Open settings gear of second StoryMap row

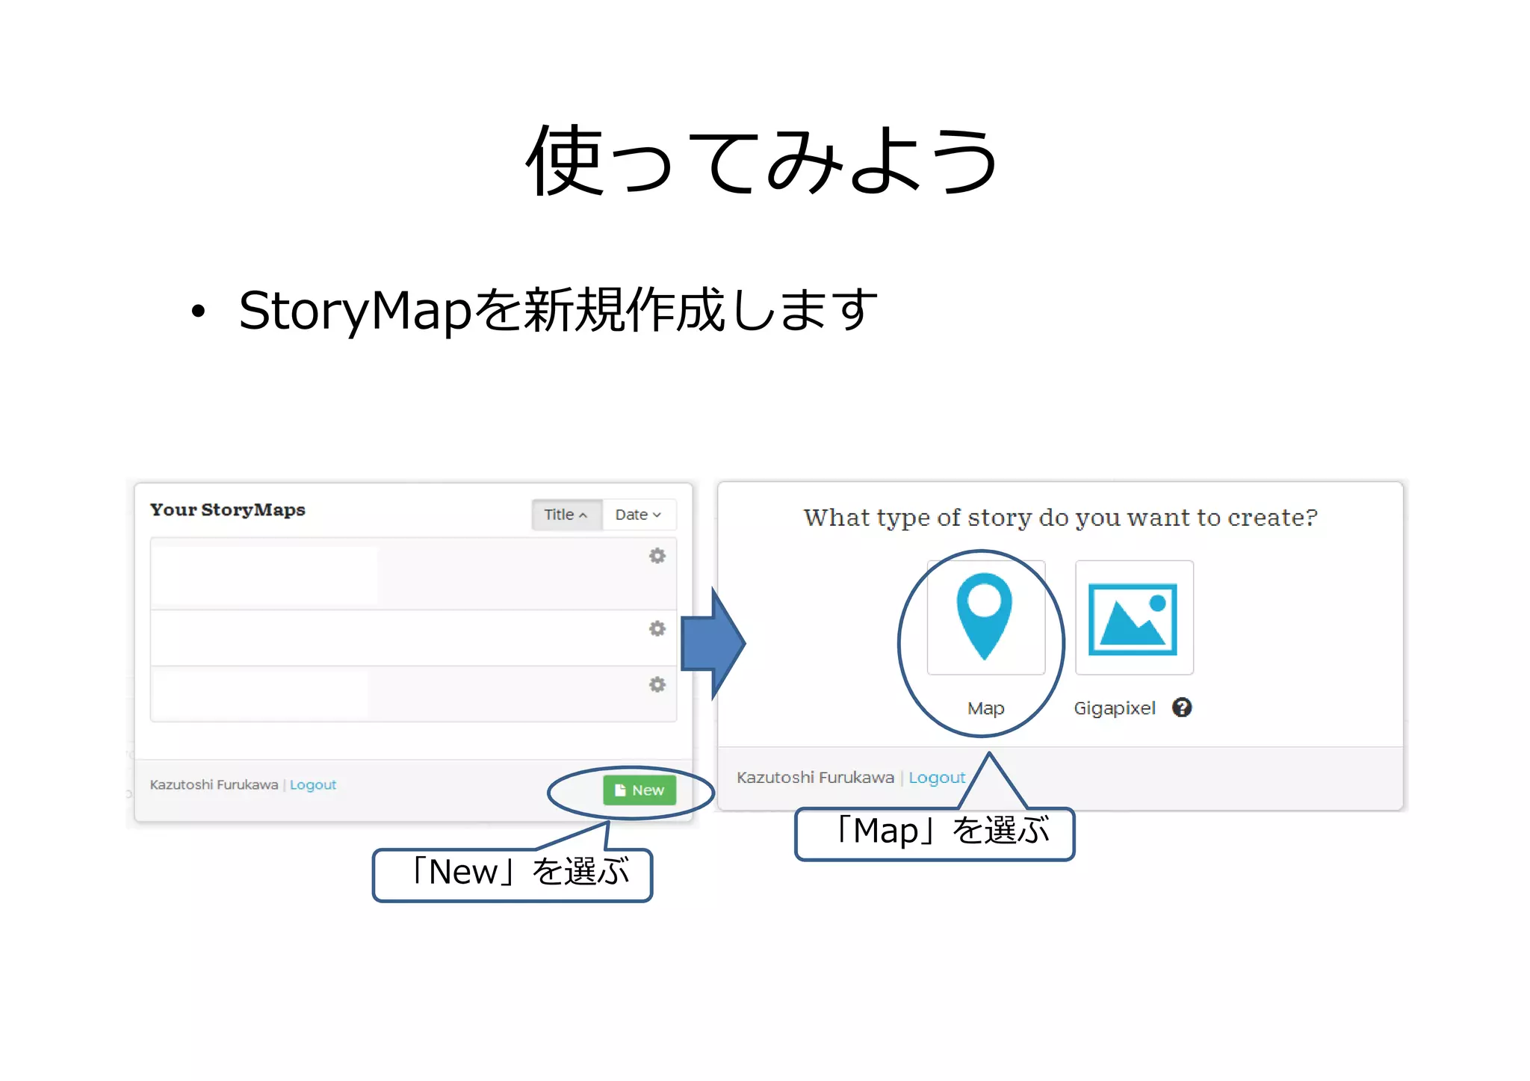(657, 628)
